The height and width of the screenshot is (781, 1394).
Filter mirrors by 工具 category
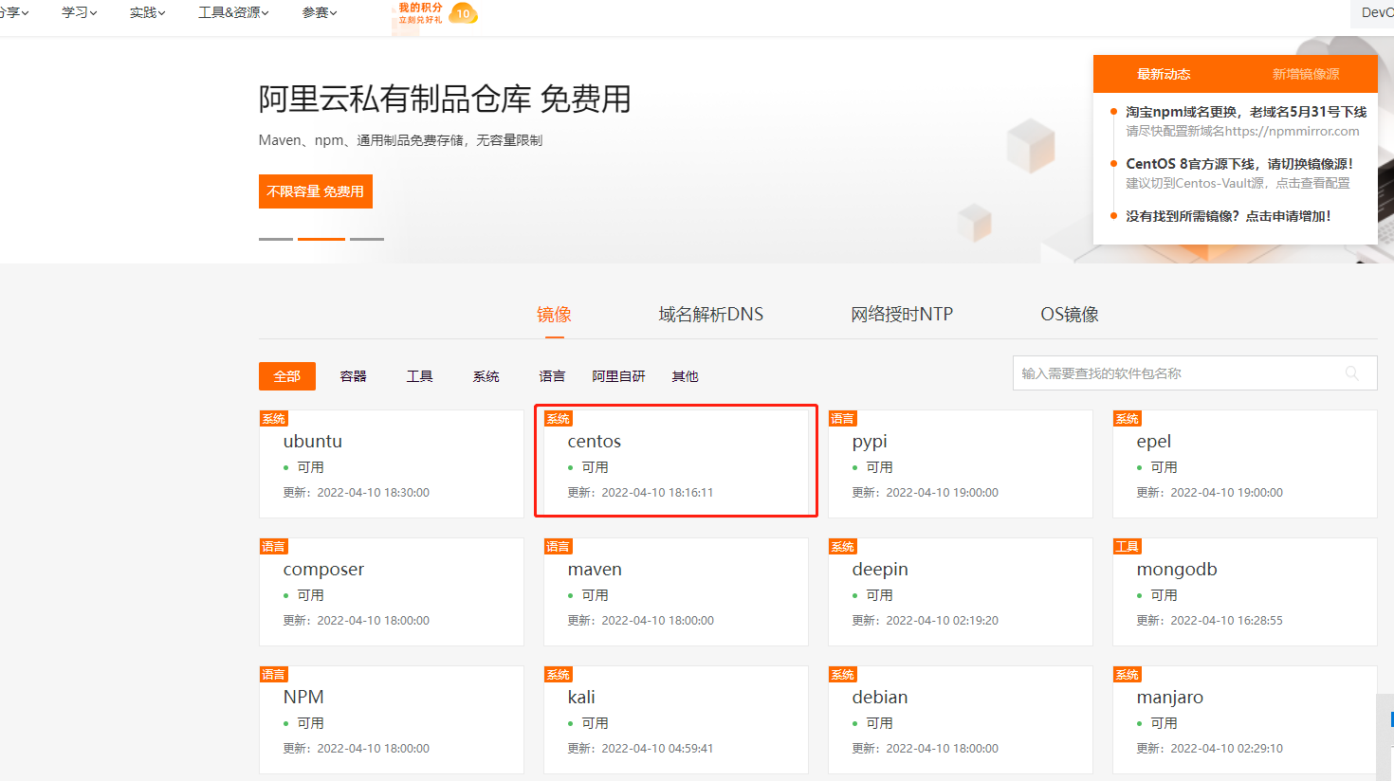pos(420,376)
